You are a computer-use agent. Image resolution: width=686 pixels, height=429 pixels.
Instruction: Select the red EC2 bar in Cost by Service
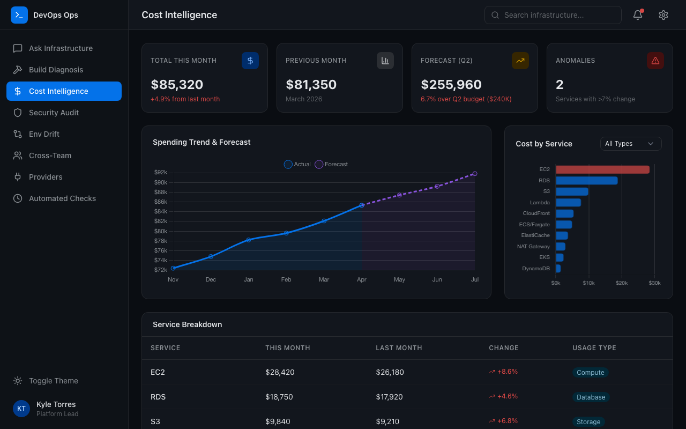(602, 169)
